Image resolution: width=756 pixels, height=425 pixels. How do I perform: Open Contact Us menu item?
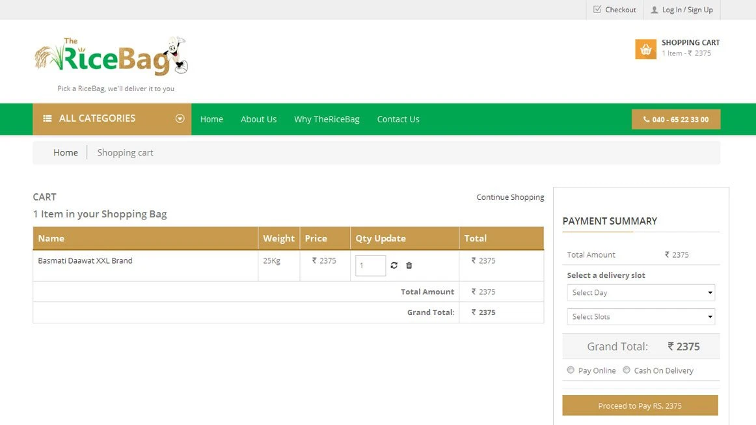pos(398,119)
